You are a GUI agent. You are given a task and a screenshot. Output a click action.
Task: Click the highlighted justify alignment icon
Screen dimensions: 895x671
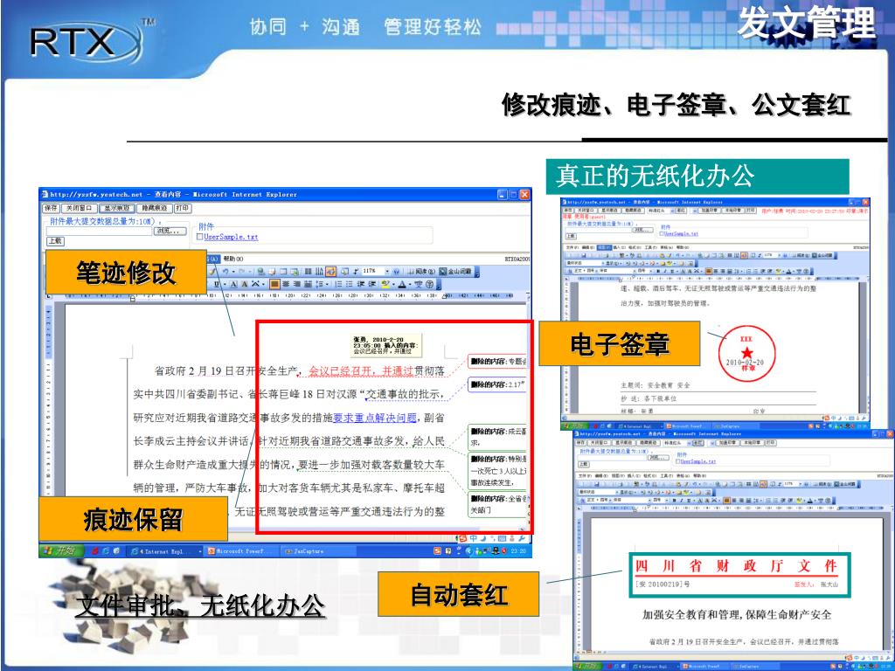[x=274, y=284]
